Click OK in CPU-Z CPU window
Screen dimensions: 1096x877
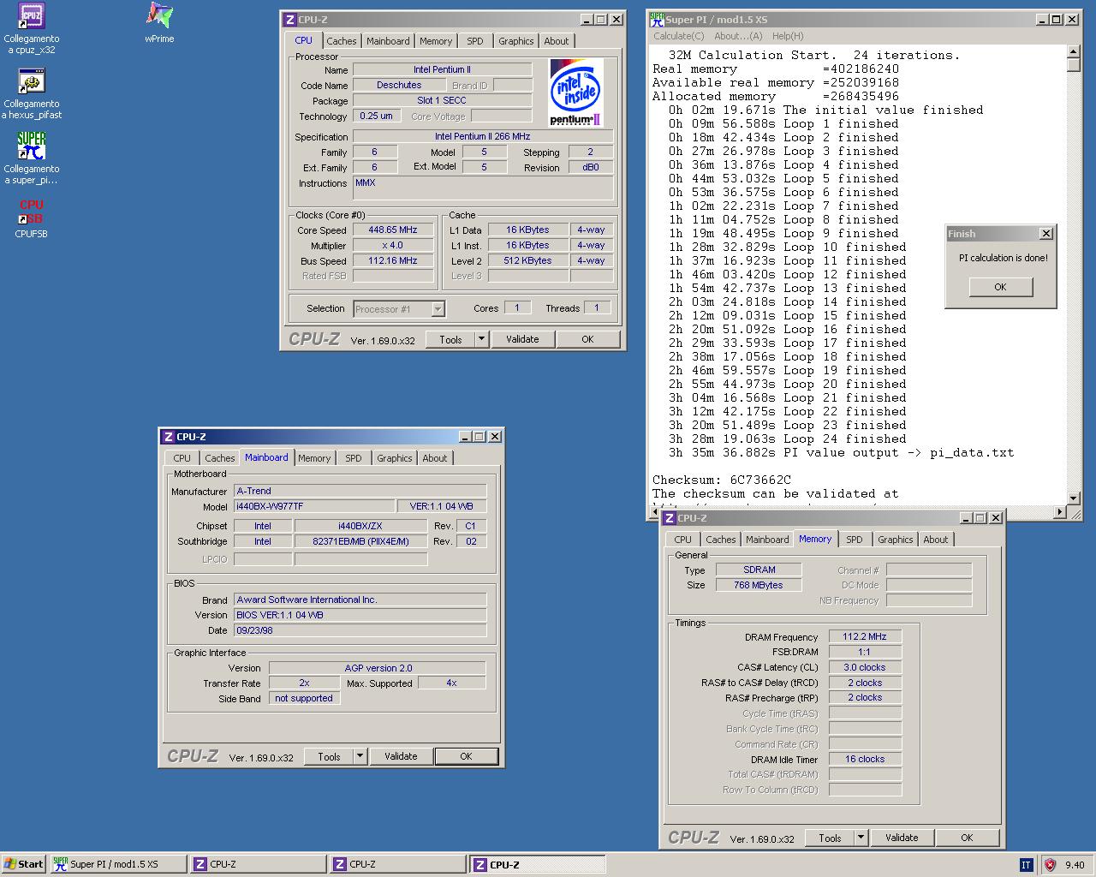587,339
